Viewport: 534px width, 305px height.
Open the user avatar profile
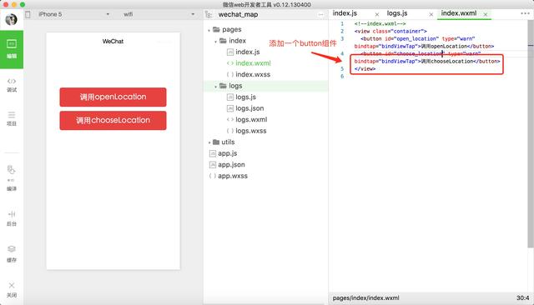11,19
